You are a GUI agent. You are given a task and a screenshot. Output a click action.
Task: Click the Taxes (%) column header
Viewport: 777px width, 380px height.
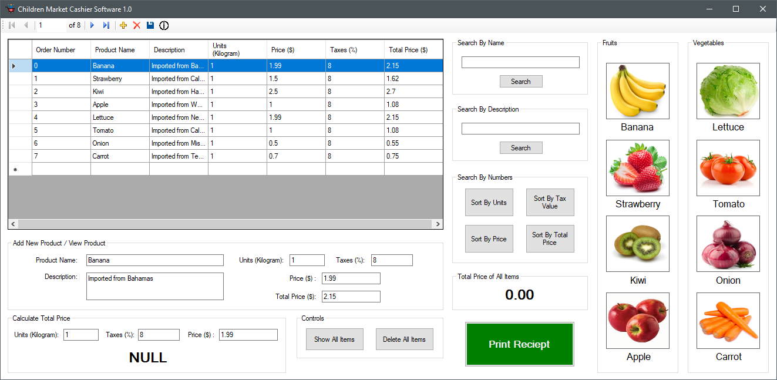coord(355,50)
